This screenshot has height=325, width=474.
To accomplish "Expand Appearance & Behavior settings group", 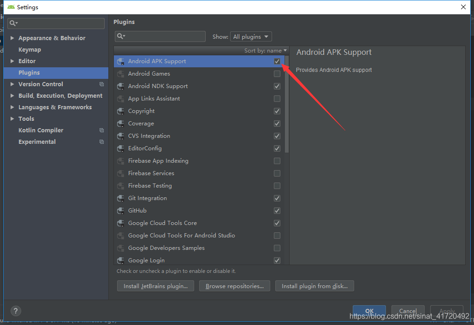I will [12, 38].
